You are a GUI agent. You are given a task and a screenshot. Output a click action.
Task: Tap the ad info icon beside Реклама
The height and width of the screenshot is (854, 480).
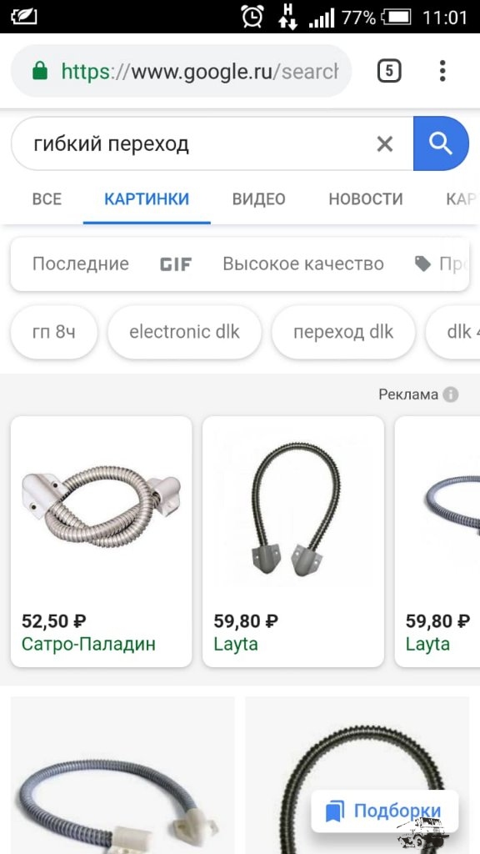pyautogui.click(x=450, y=394)
